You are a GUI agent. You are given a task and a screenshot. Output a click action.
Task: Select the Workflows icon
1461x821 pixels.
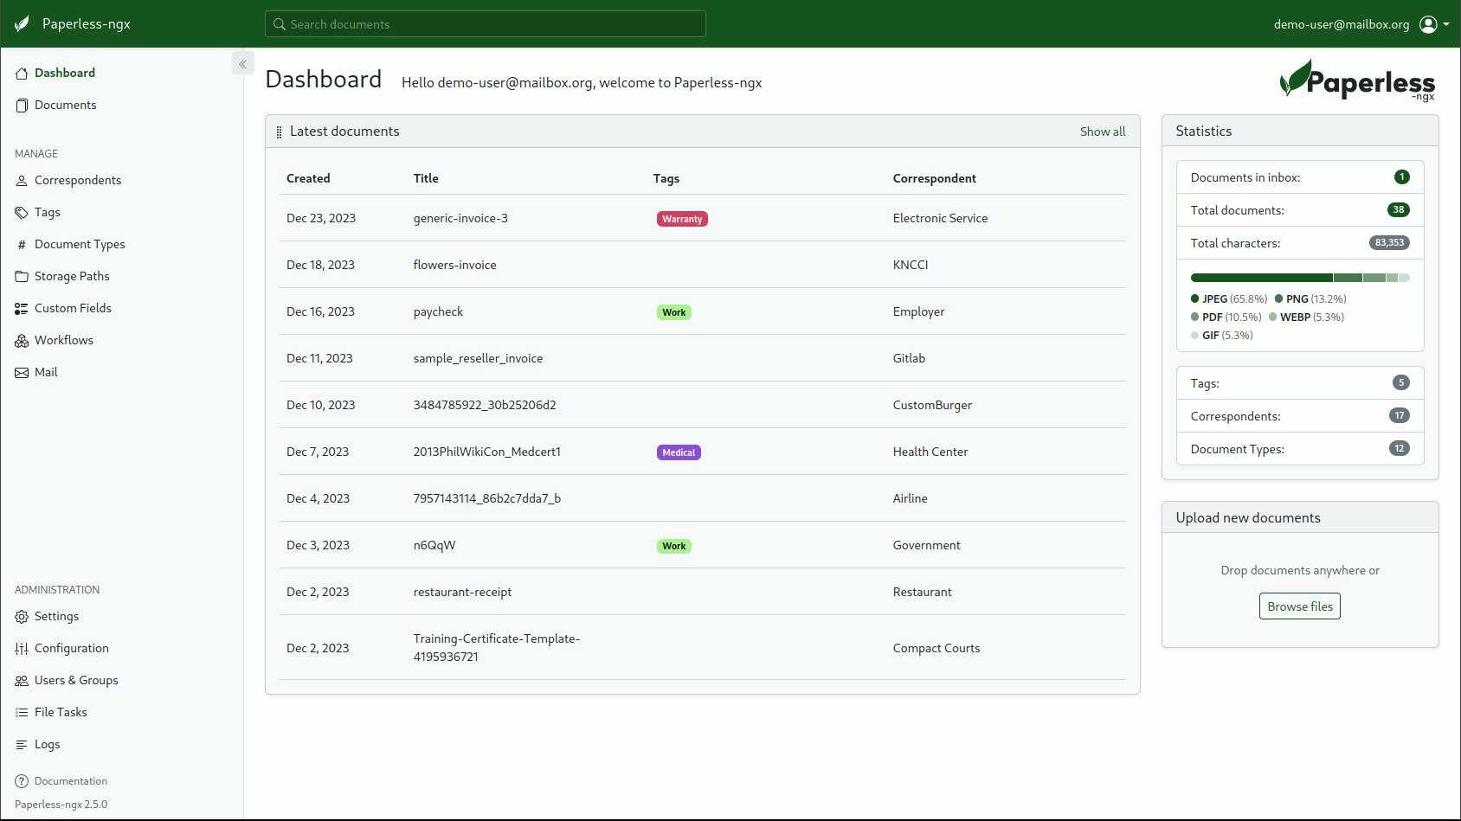[21, 340]
